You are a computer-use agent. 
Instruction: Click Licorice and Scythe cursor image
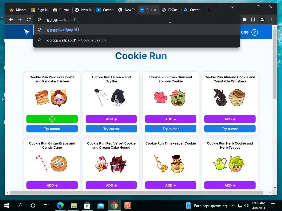pyautogui.click(x=110, y=98)
